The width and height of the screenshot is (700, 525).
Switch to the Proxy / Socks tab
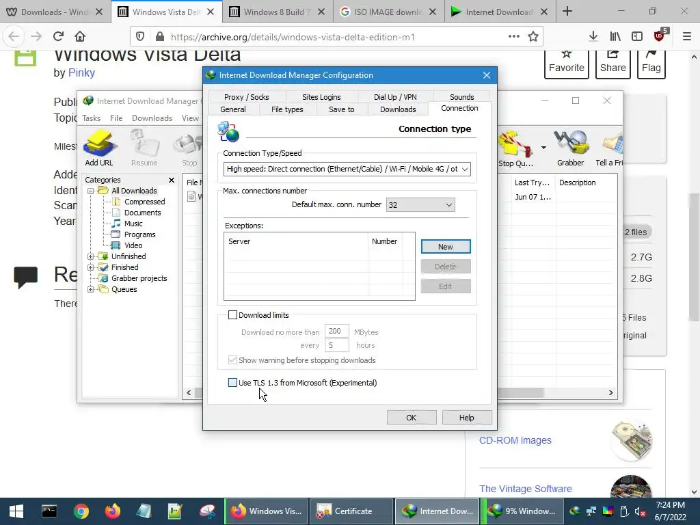(246, 97)
